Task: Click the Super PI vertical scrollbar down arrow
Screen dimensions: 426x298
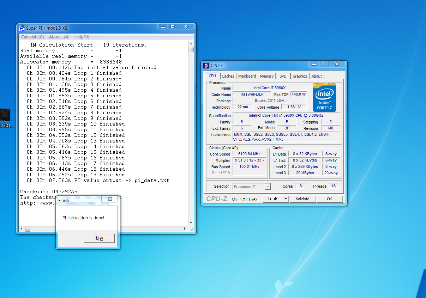Action: pyautogui.click(x=191, y=223)
